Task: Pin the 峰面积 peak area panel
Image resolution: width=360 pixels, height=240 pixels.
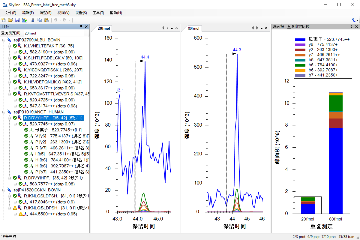Action: (x=351, y=27)
